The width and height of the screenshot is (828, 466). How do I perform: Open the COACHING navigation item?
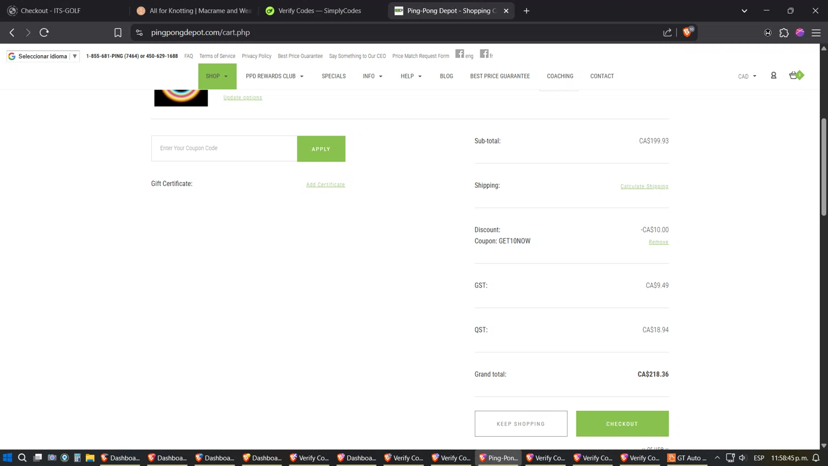click(560, 76)
